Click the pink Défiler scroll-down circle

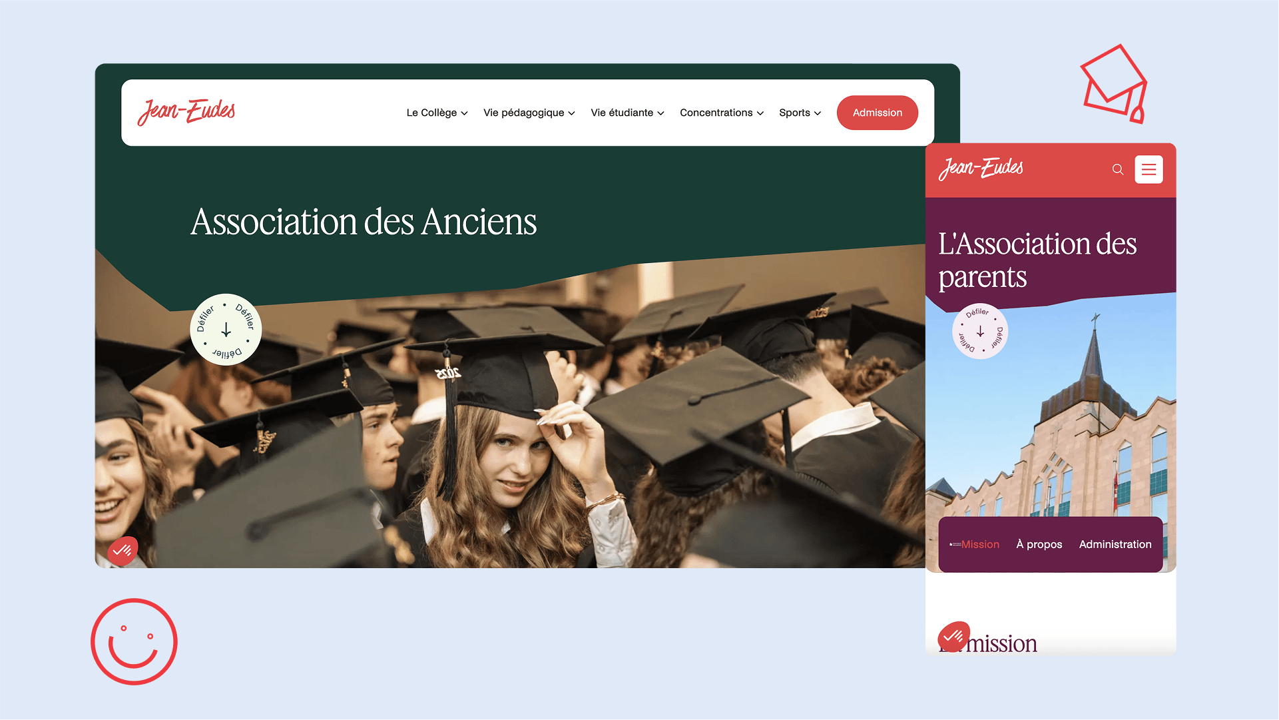pyautogui.click(x=980, y=332)
